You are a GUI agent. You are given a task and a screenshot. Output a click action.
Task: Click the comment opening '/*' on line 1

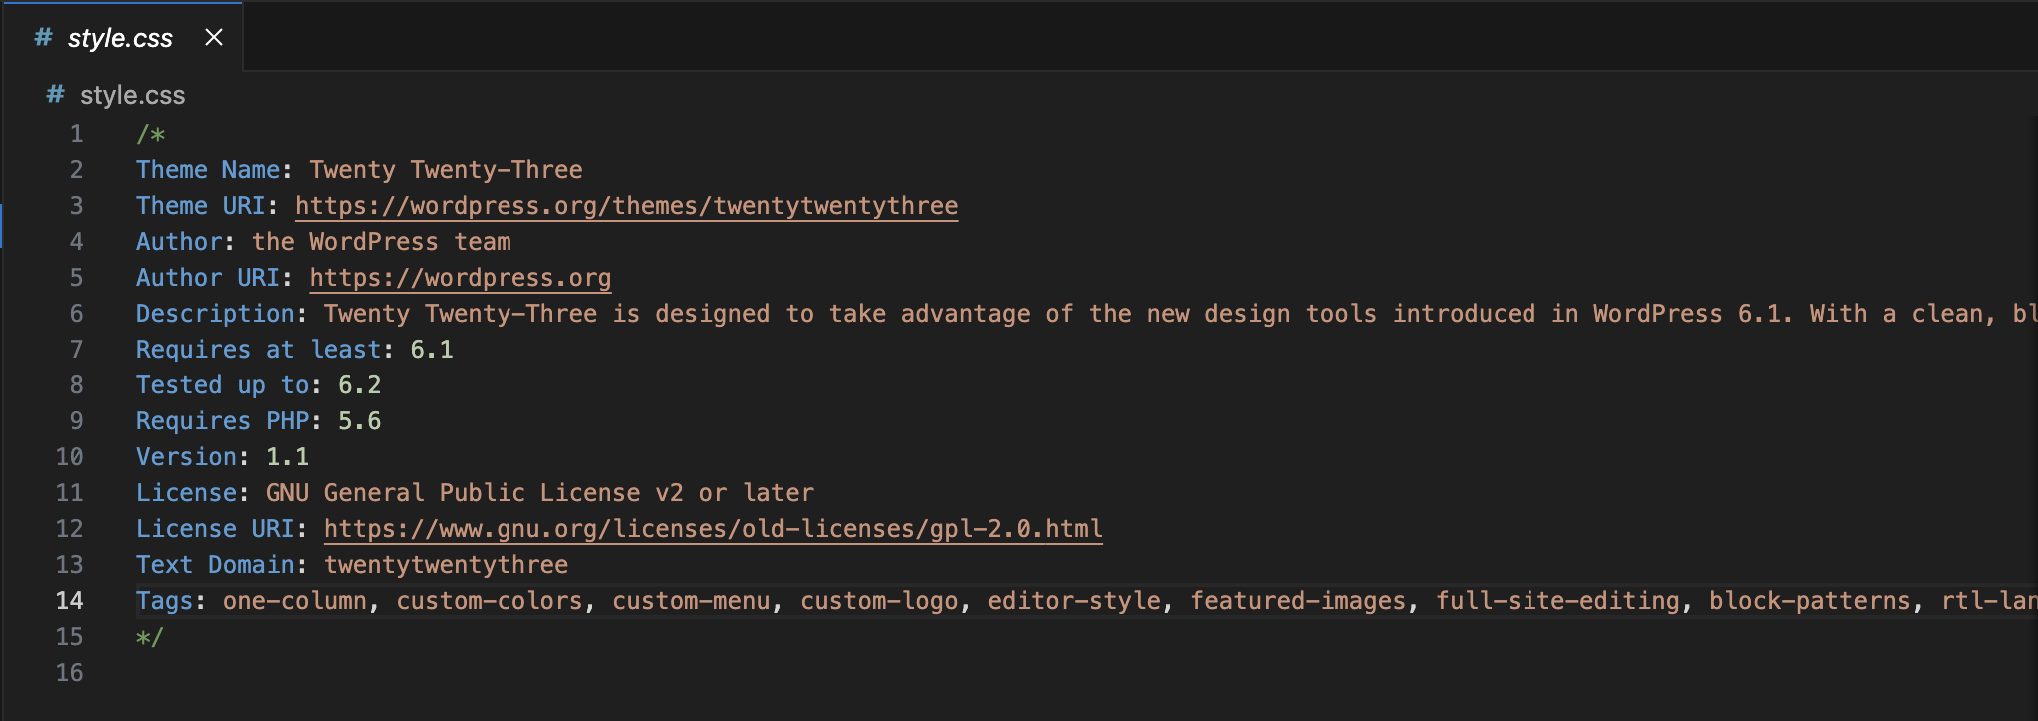click(x=151, y=134)
